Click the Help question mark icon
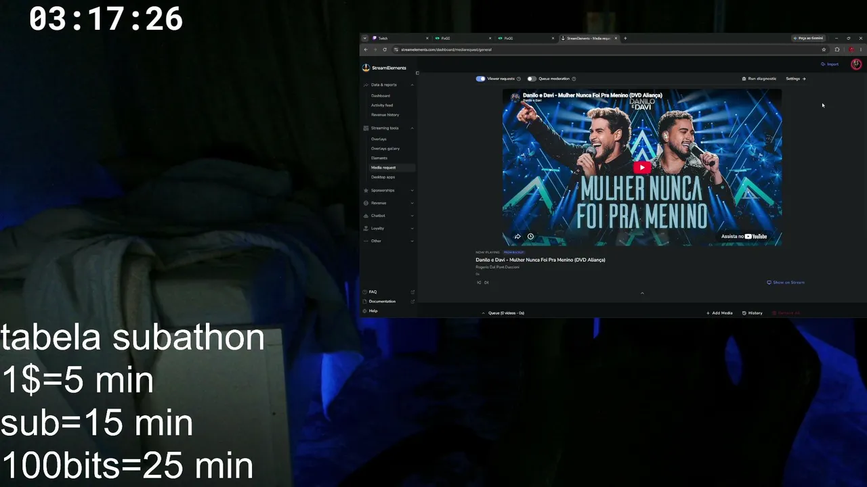 364,310
